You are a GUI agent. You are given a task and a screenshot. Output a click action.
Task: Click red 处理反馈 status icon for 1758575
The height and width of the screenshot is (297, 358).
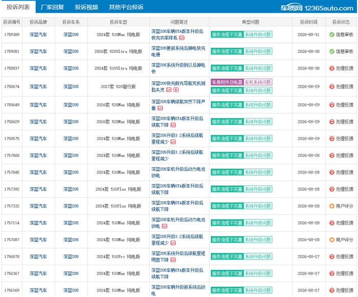tap(332, 139)
